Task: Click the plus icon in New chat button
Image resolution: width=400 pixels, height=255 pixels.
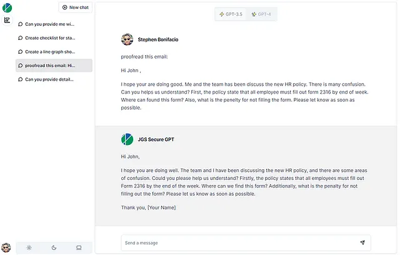Action: coord(65,7)
